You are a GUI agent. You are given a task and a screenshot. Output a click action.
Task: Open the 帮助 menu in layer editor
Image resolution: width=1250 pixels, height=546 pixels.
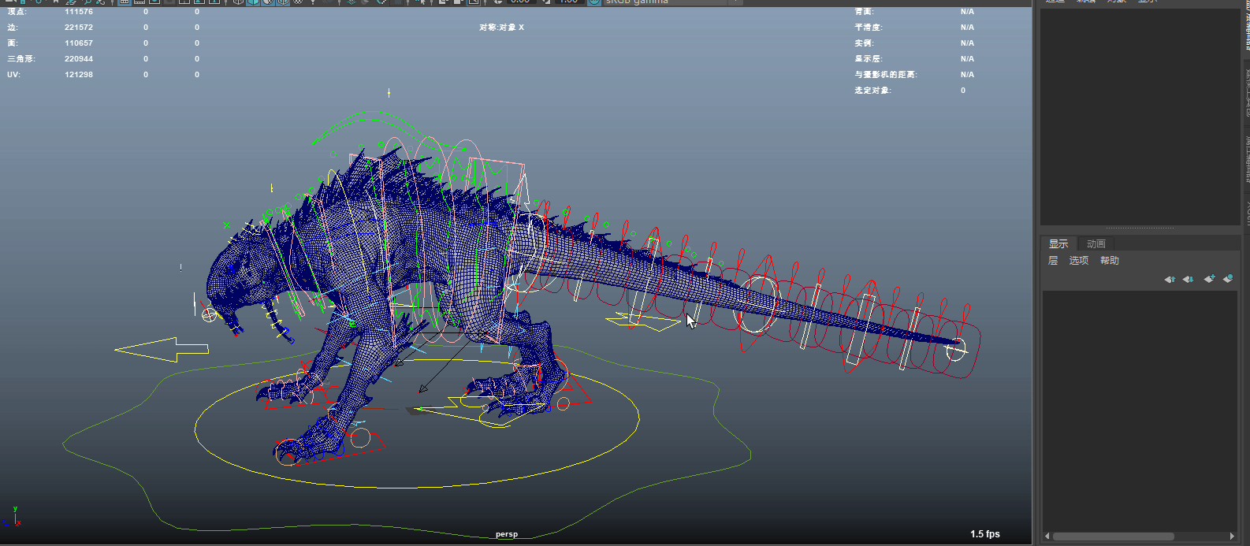coord(1110,261)
